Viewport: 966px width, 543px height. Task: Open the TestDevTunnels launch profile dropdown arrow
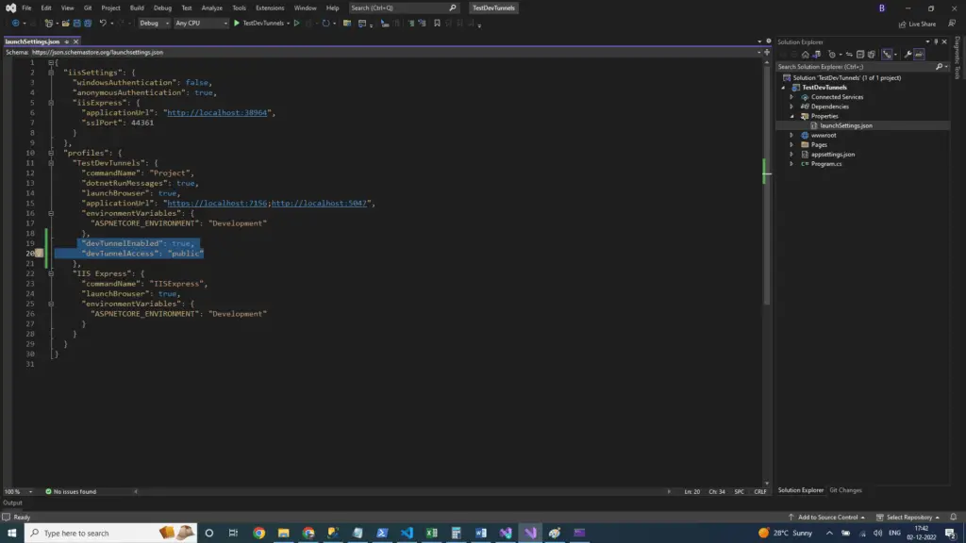pyautogui.click(x=288, y=24)
